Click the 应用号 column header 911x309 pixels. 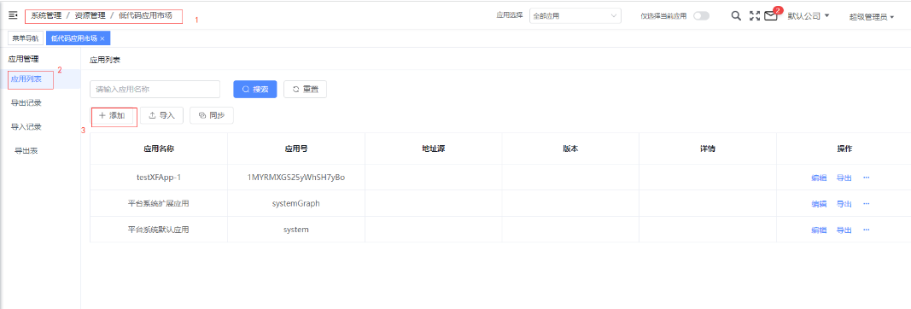pos(296,149)
